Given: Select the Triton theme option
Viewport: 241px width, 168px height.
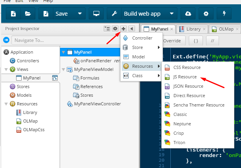Looking at the screenshot, I should pos(198,143).
